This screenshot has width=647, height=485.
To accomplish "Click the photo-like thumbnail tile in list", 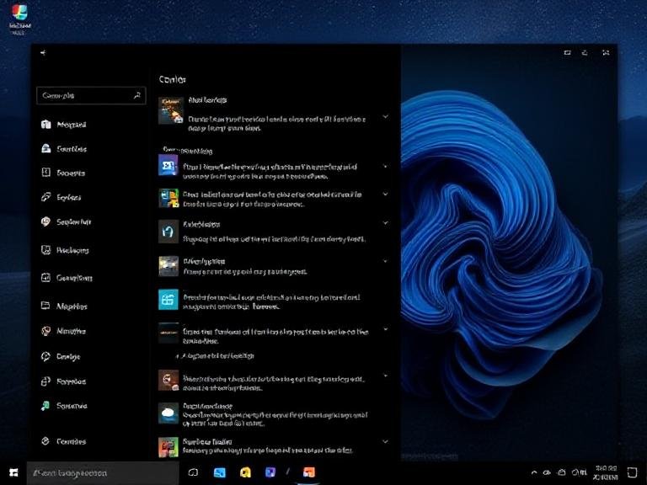I will click(168, 266).
